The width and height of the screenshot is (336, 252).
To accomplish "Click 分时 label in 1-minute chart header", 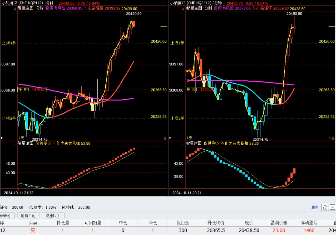I will 40,8.
